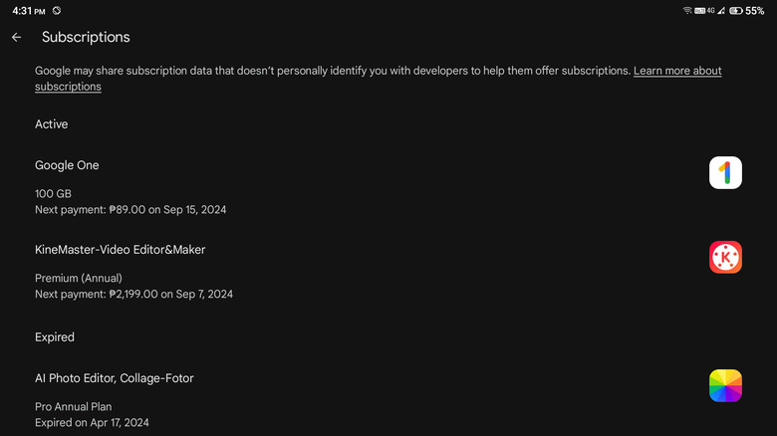Tap the Google One app icon

[725, 173]
